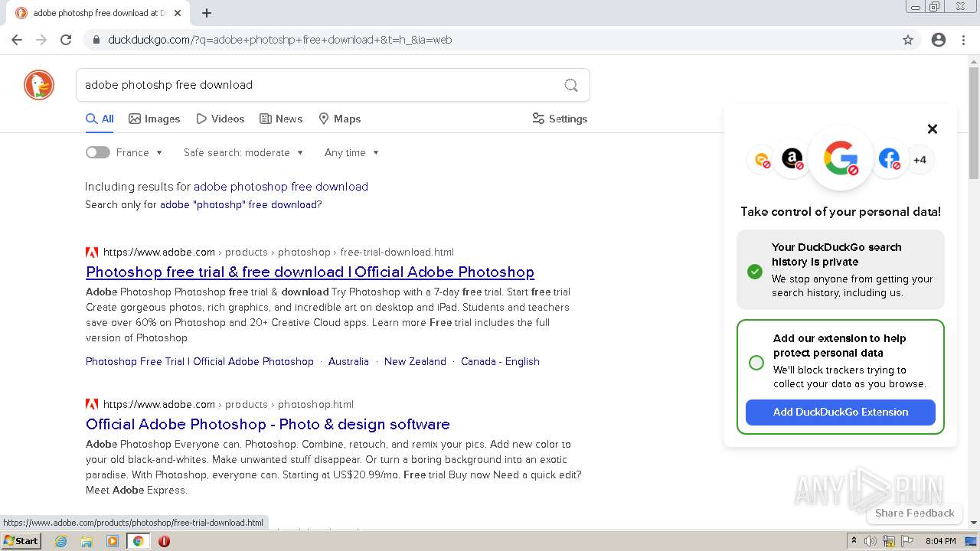Reload the page with the refresh icon
The width and height of the screenshot is (980, 551).
click(66, 40)
